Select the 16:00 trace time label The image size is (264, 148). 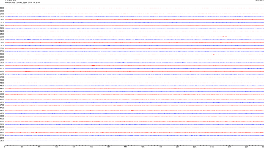pyautogui.click(x=2, y=100)
